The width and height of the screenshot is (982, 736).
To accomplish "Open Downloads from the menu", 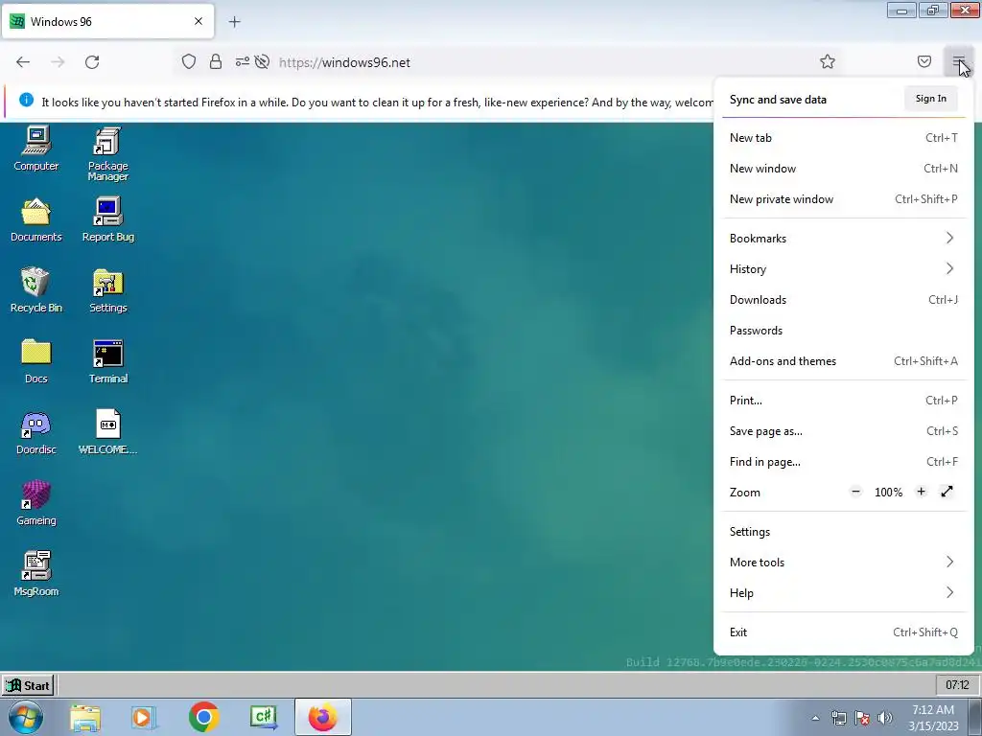I will [x=844, y=300].
